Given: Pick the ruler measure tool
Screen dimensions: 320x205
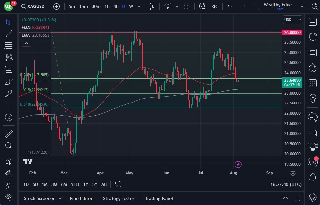Looking at the screenshot, I should click(9, 134).
